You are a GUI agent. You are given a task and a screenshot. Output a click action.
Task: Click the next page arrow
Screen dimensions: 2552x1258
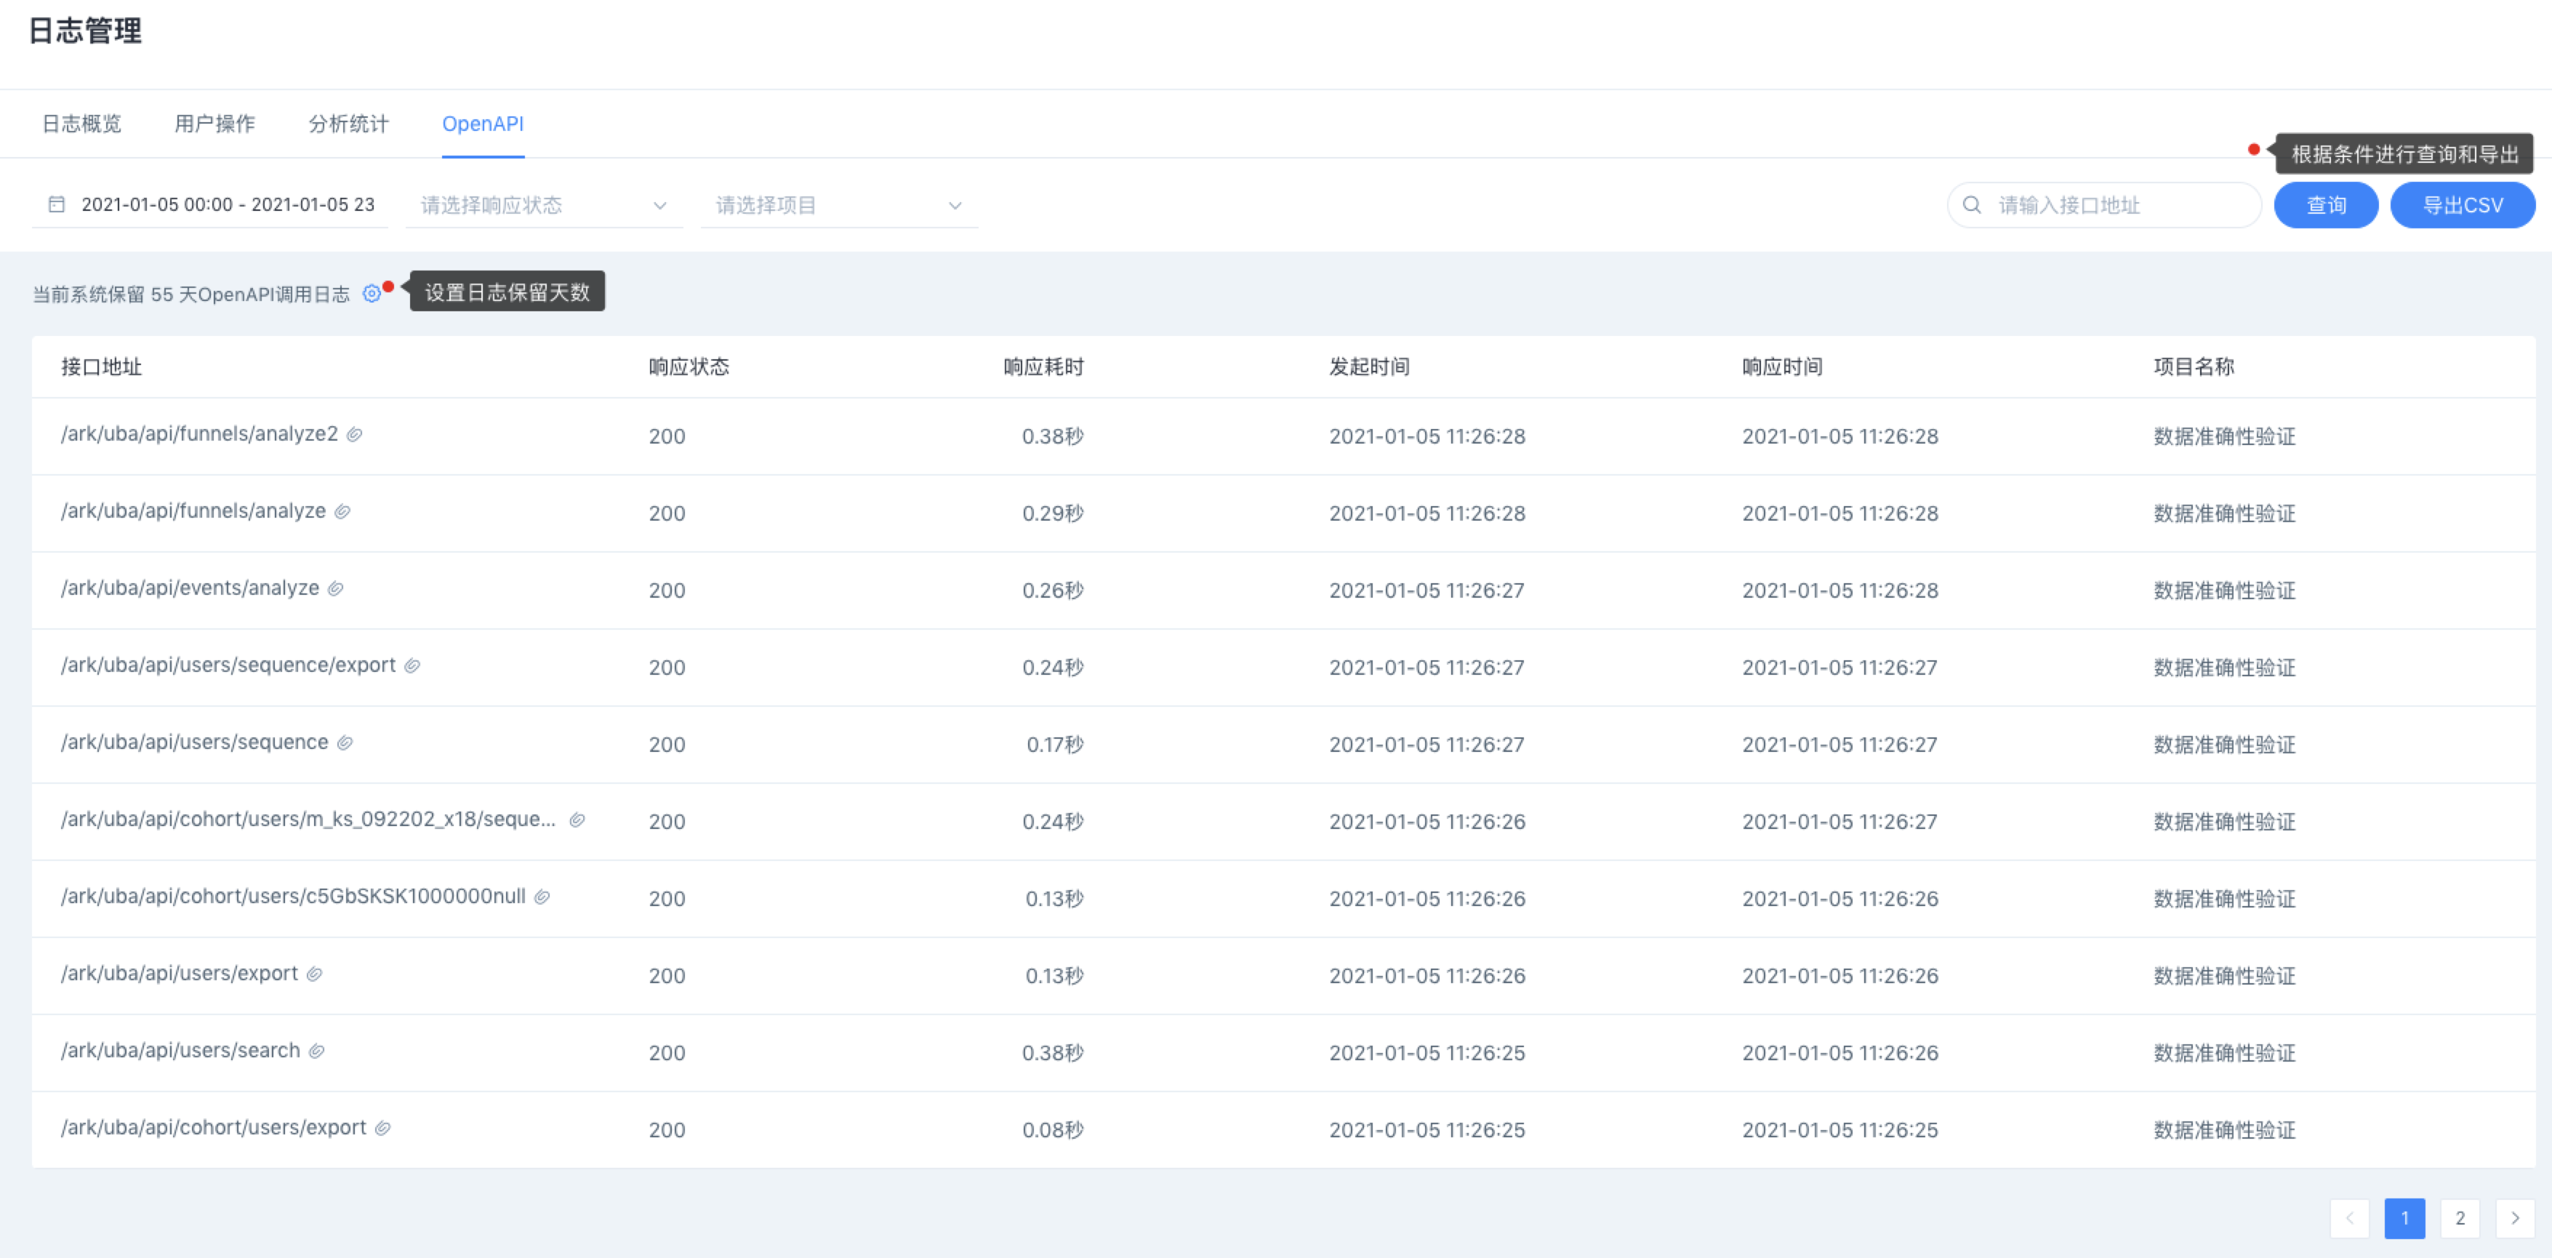[2516, 1219]
